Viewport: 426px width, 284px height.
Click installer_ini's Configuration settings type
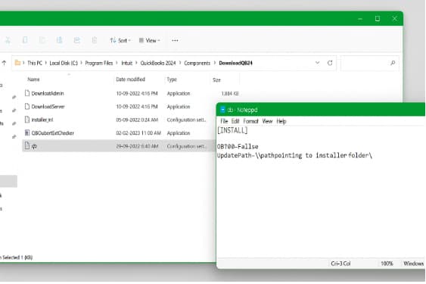(186, 120)
